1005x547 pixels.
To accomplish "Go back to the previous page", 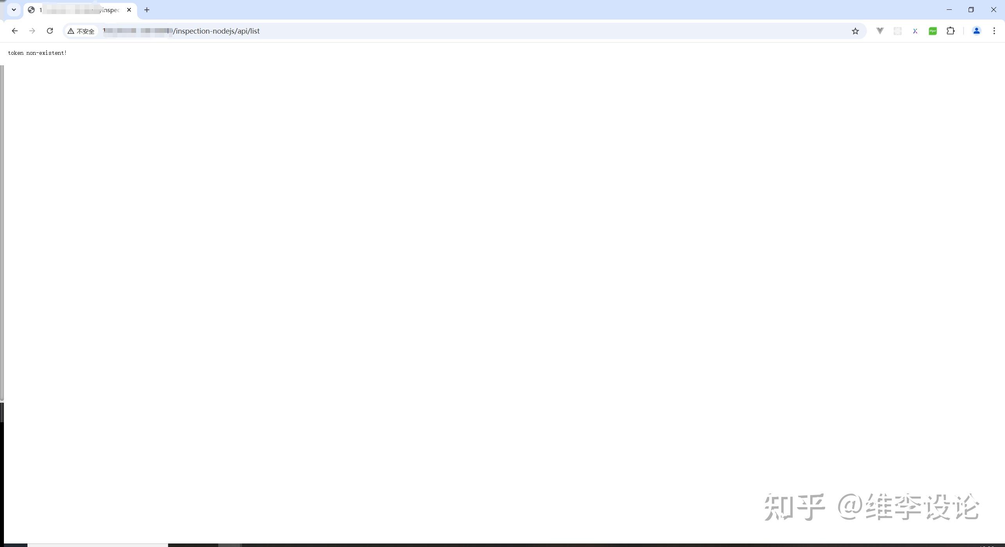I will 14,31.
